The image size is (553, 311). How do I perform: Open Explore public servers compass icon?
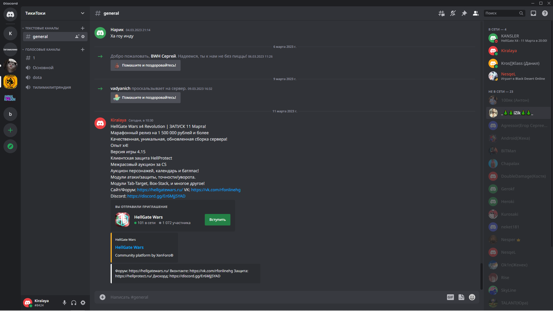click(x=10, y=146)
